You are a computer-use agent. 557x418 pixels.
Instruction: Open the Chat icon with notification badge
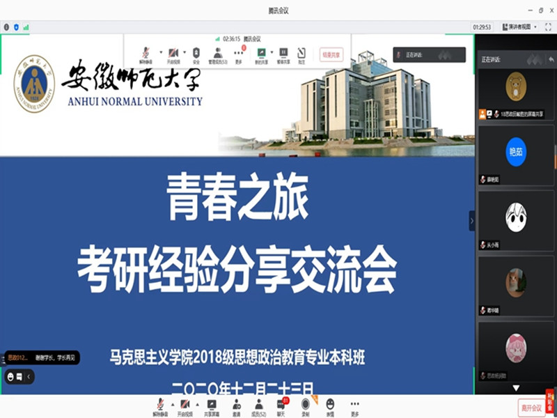281,405
